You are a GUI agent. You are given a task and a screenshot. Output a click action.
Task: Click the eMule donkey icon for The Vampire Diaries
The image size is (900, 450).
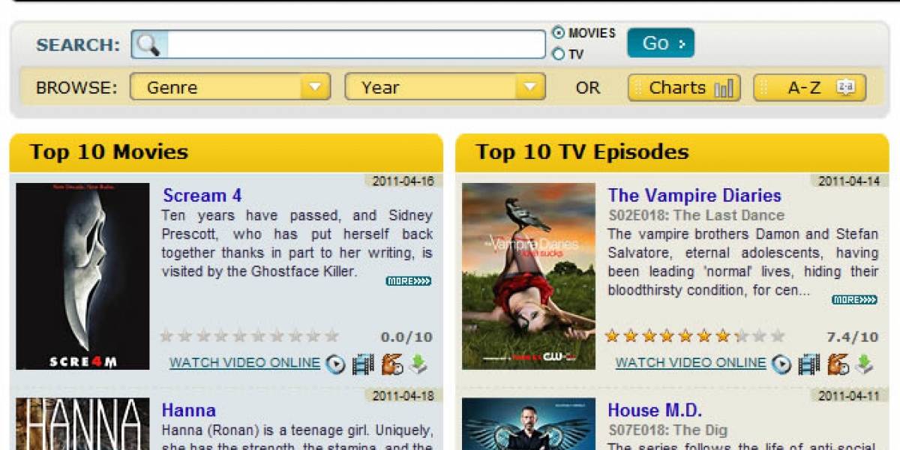(x=838, y=364)
